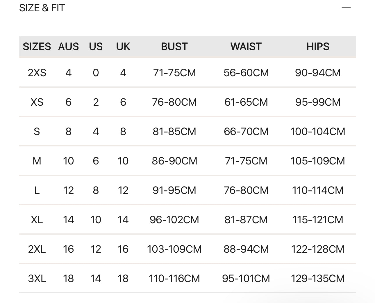Select the 115-121CM hips value
The image size is (375, 303).
(x=318, y=220)
